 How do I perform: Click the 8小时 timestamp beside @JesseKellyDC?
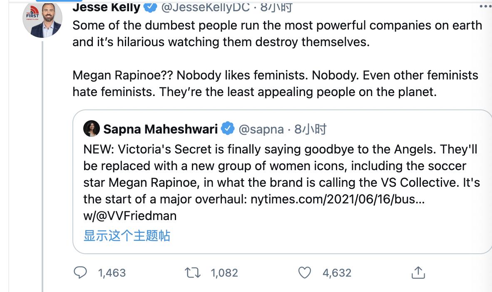(x=276, y=7)
